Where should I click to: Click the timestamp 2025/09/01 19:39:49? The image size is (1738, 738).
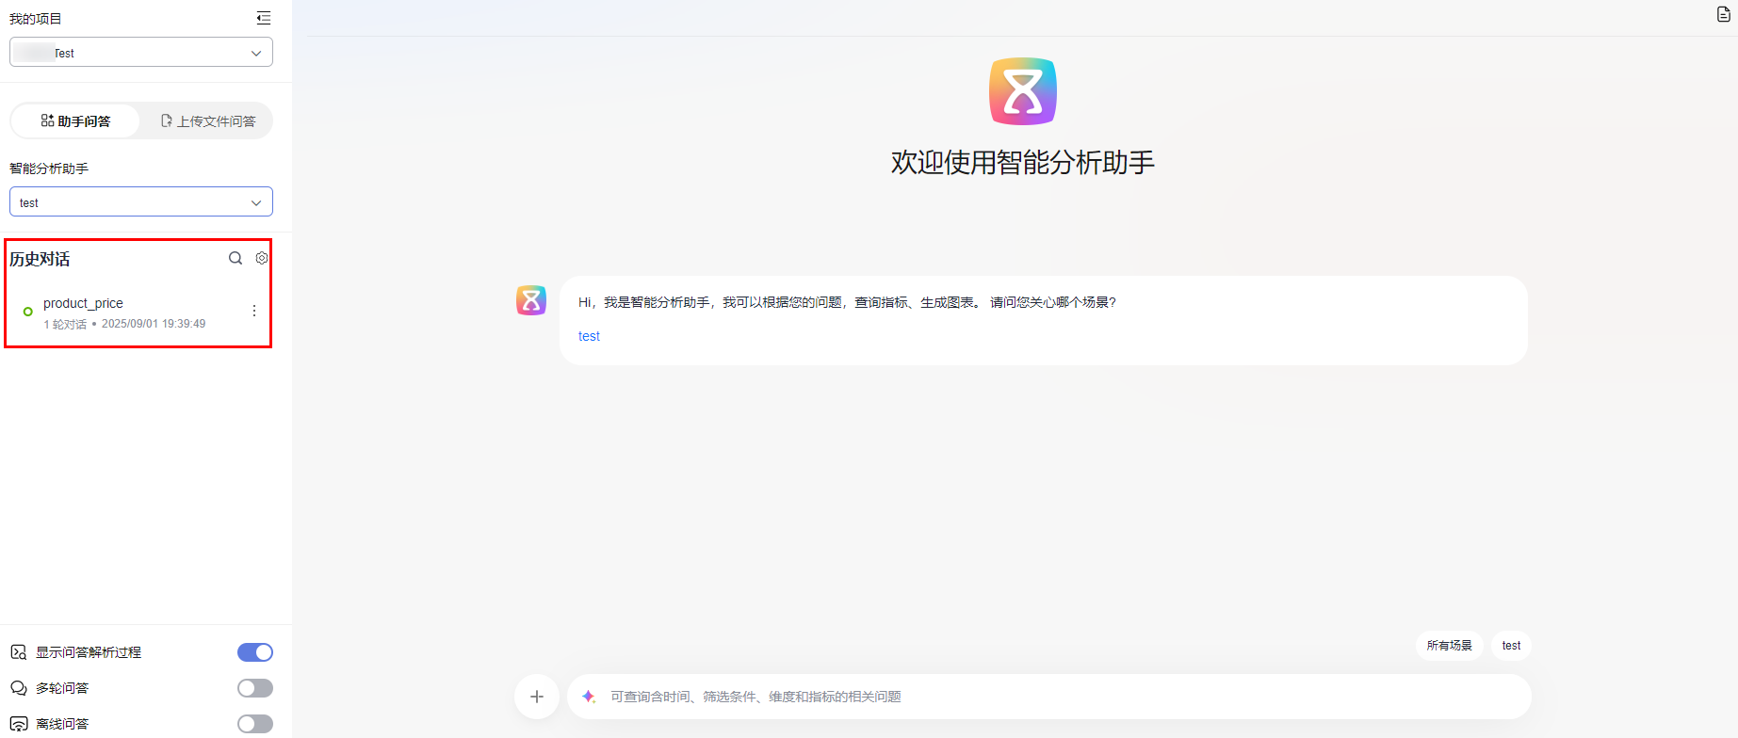[154, 324]
